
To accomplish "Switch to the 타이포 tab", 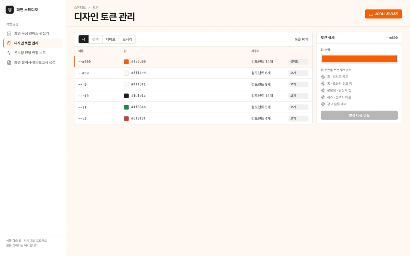I will (x=111, y=39).
